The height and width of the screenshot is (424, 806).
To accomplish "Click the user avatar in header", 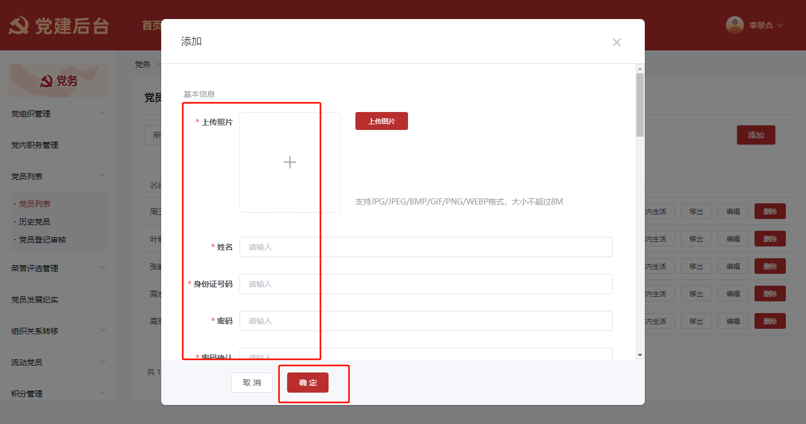I will coord(734,25).
